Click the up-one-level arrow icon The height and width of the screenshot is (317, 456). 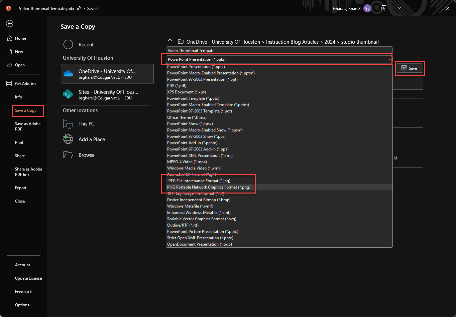(170, 42)
